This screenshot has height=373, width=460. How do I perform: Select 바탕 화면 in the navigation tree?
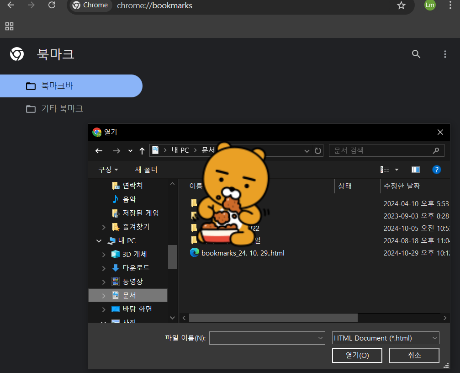137,309
